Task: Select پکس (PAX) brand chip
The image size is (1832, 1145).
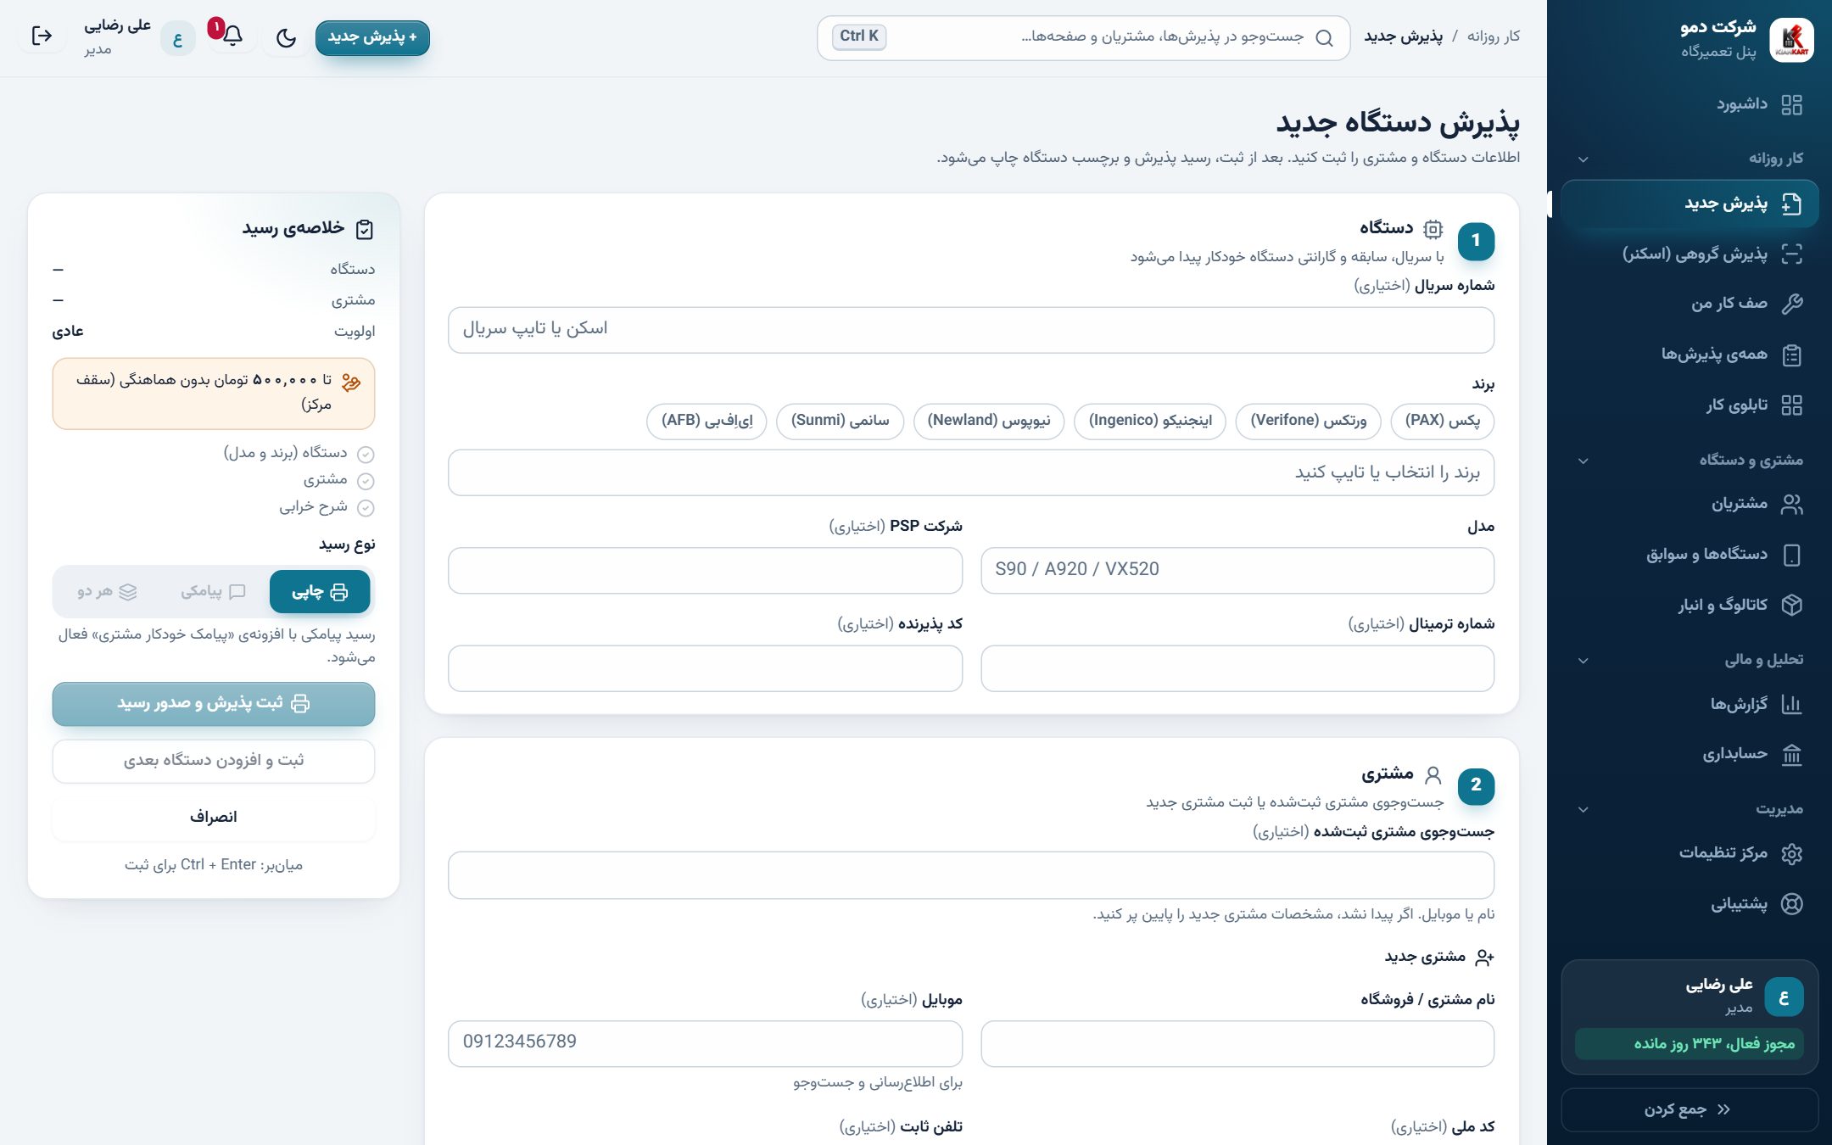Action: tap(1443, 421)
